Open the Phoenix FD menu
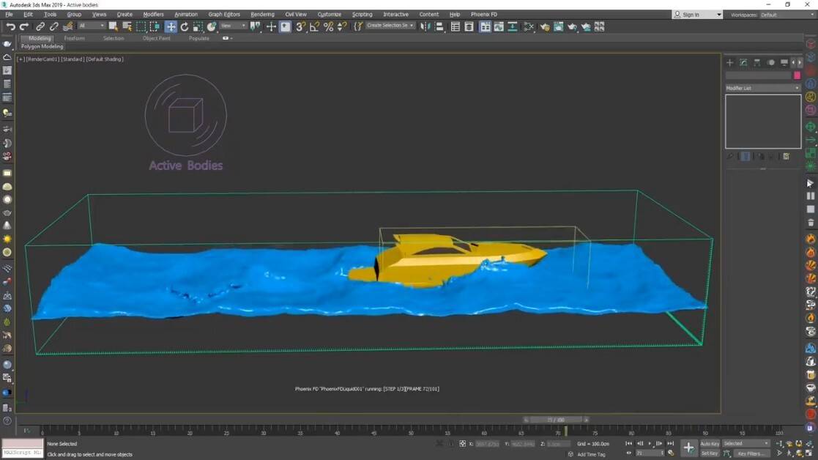The height and width of the screenshot is (460, 818). (x=483, y=13)
